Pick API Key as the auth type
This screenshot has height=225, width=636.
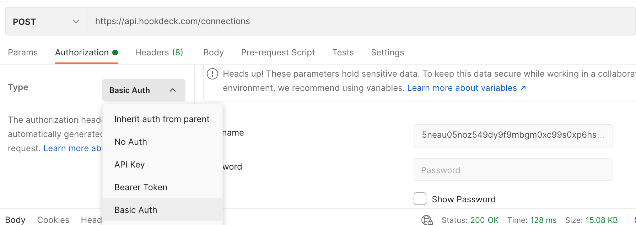pos(129,165)
